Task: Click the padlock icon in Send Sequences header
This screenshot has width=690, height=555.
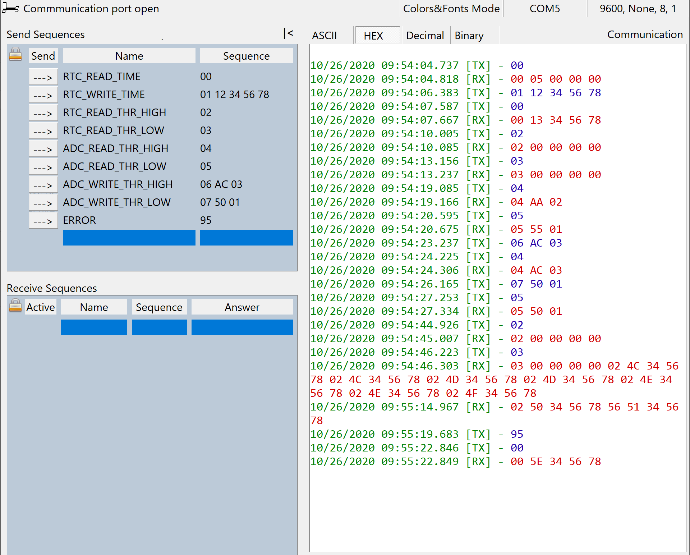Action: 15,55
